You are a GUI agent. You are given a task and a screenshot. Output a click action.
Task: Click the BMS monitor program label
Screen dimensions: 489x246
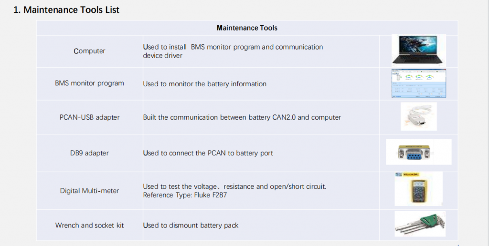(x=89, y=83)
